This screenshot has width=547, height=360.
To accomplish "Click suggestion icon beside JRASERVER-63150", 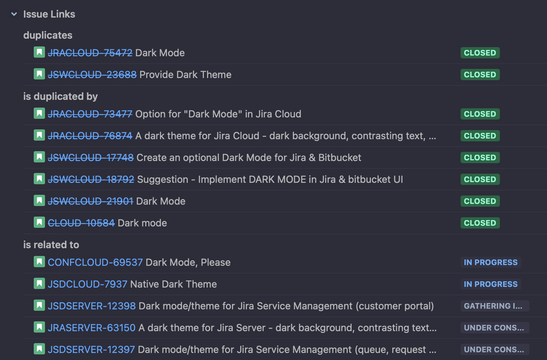I will [x=39, y=327].
